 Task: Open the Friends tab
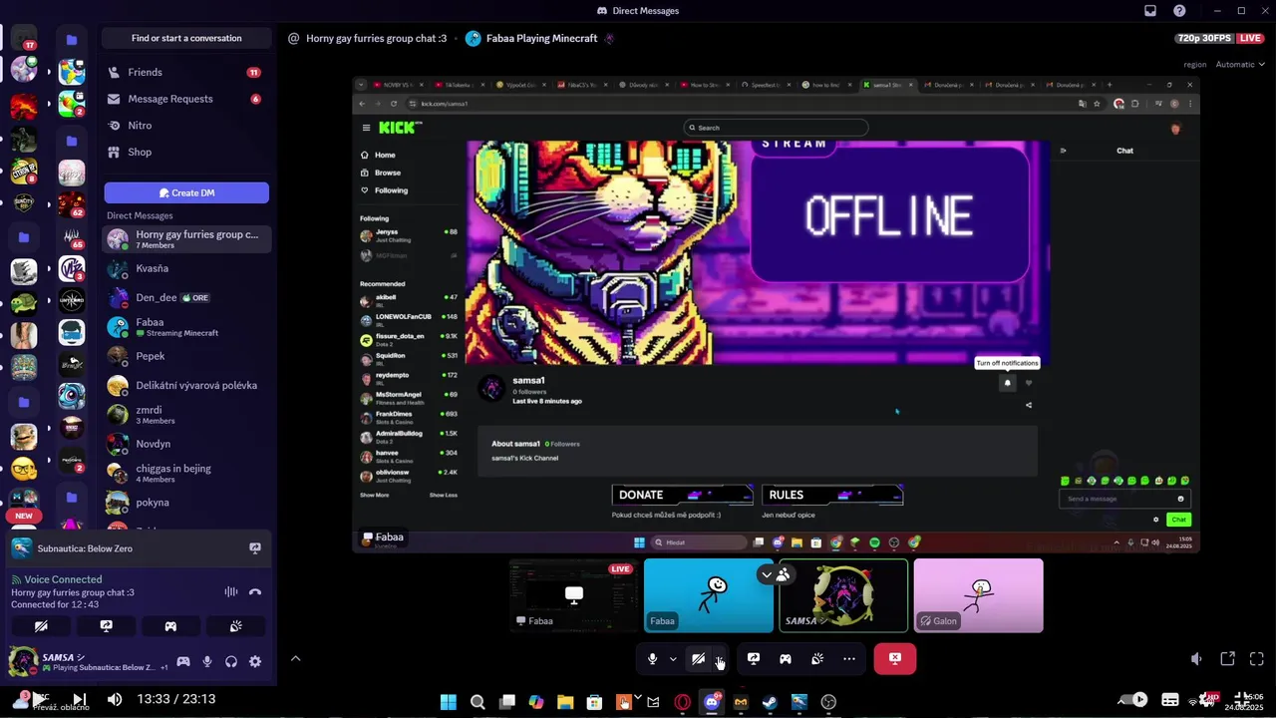[x=186, y=72]
